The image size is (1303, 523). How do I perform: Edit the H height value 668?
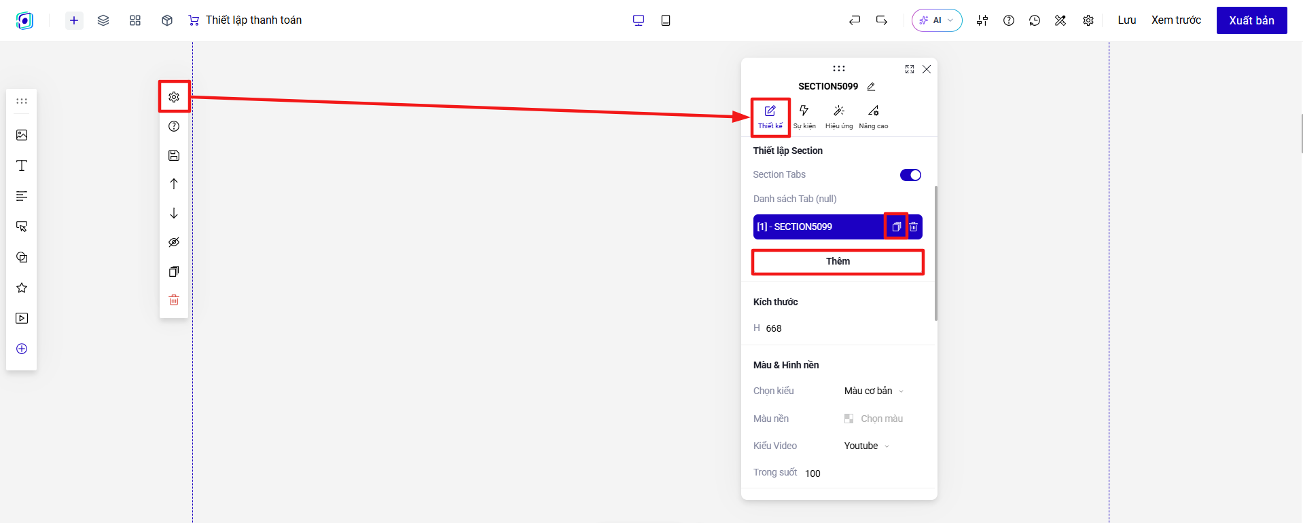[x=774, y=328]
